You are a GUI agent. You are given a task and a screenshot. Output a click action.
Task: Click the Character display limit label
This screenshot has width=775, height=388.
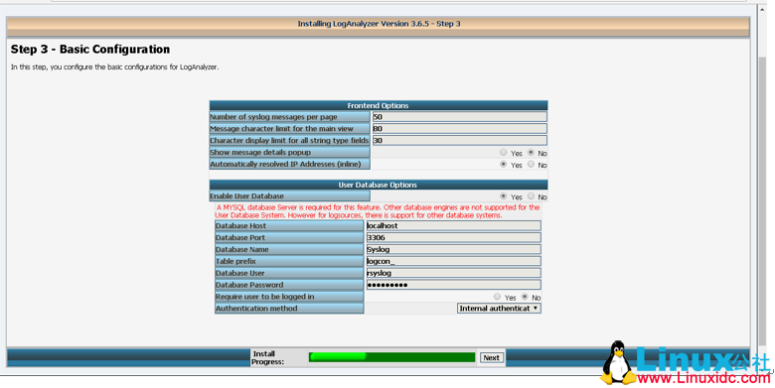(x=289, y=141)
